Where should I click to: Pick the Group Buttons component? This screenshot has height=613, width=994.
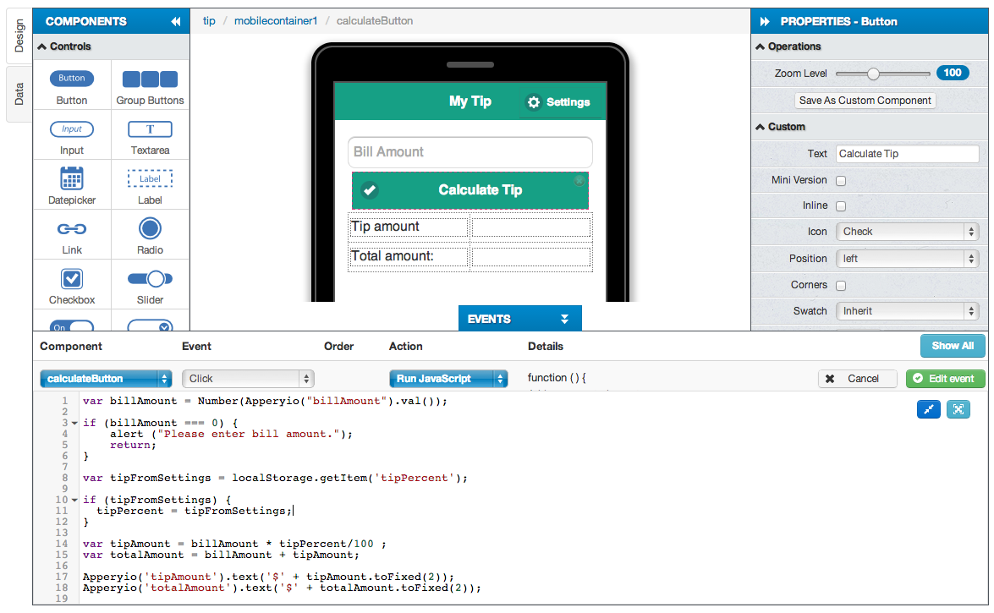[150, 79]
